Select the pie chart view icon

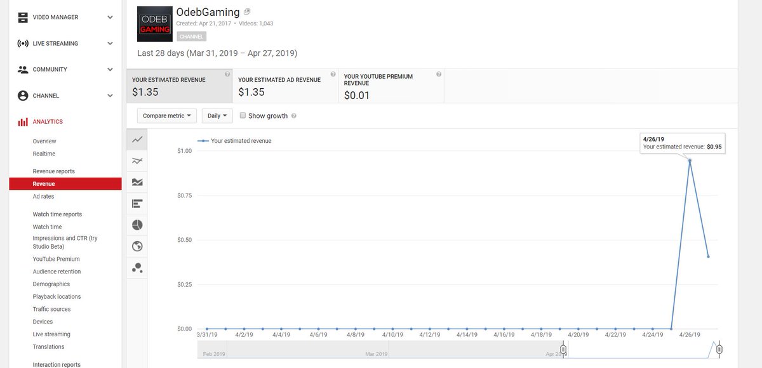point(137,225)
